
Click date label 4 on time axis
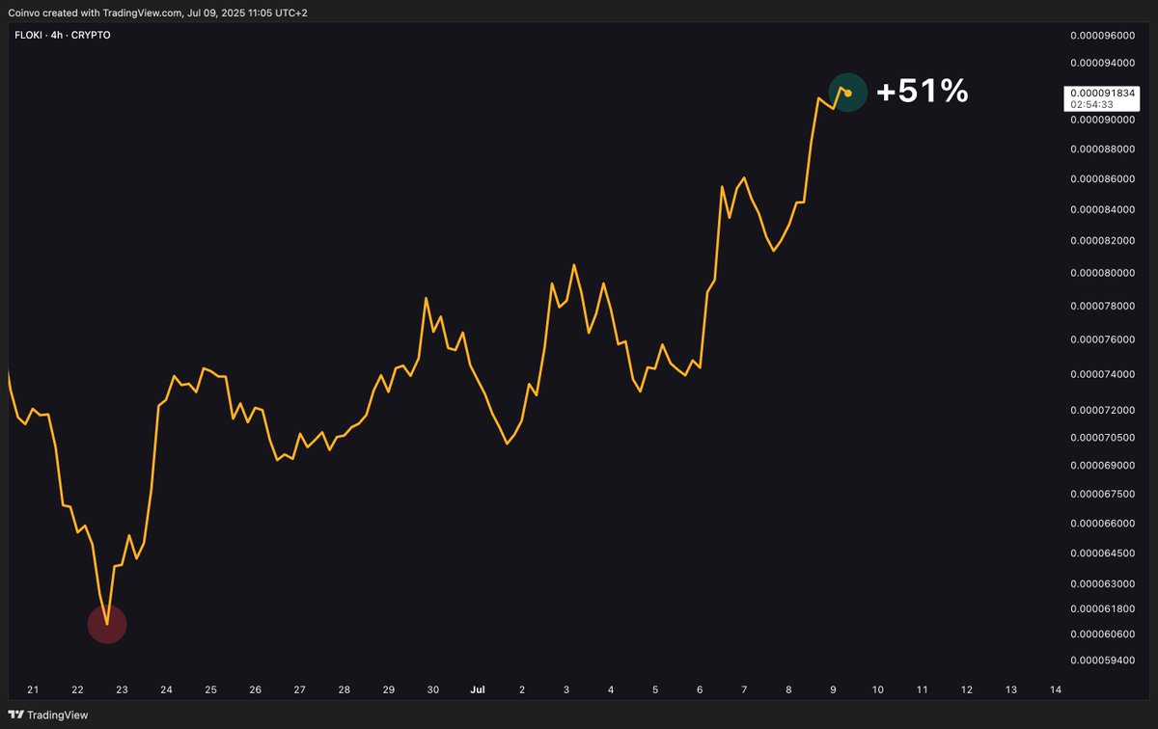[x=611, y=689]
